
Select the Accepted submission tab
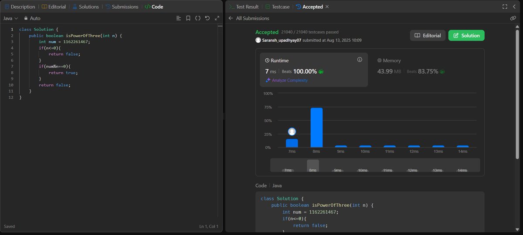tap(309, 7)
